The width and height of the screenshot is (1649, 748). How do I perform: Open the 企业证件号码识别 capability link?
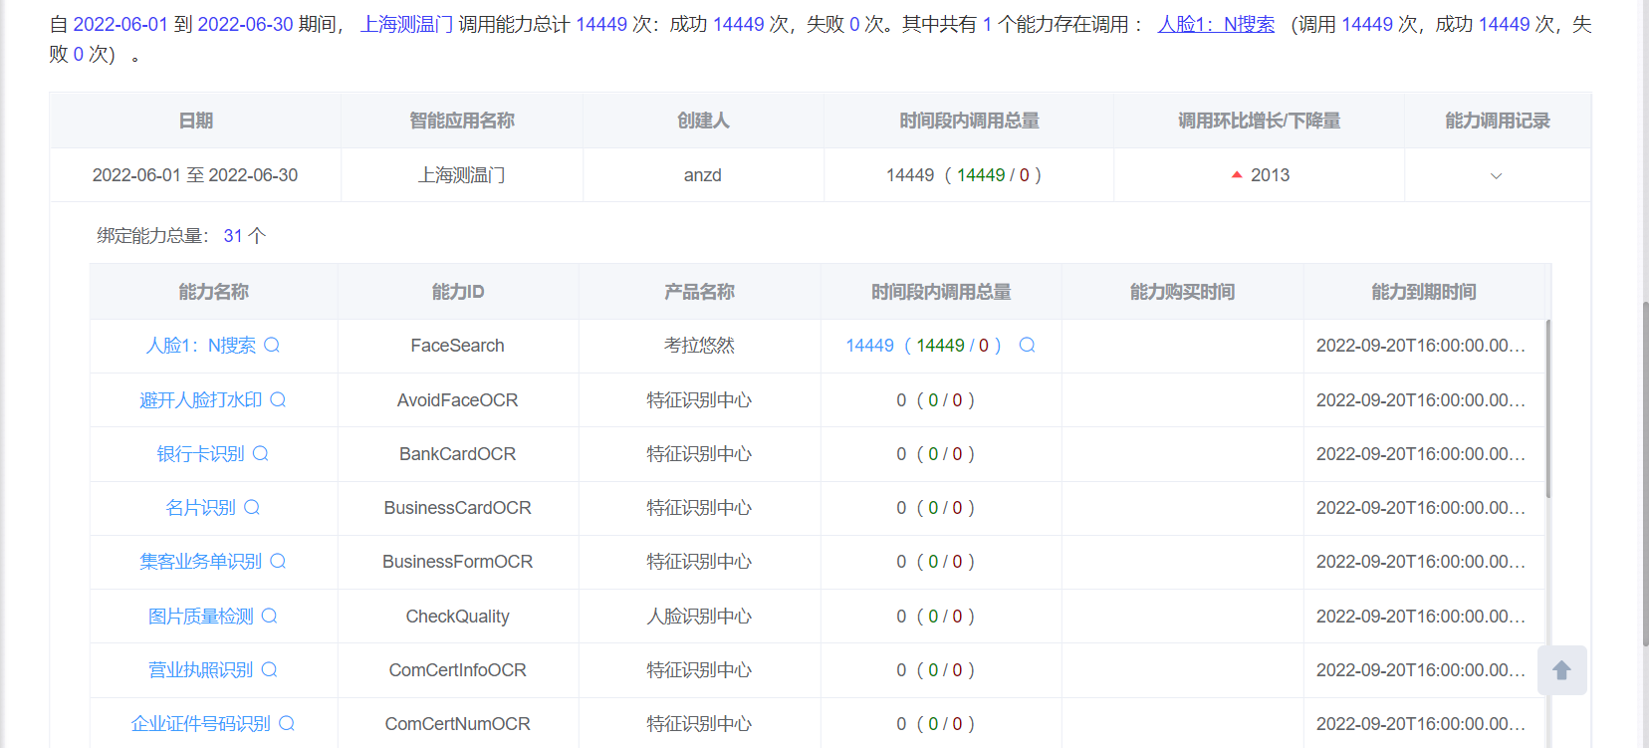click(x=201, y=723)
